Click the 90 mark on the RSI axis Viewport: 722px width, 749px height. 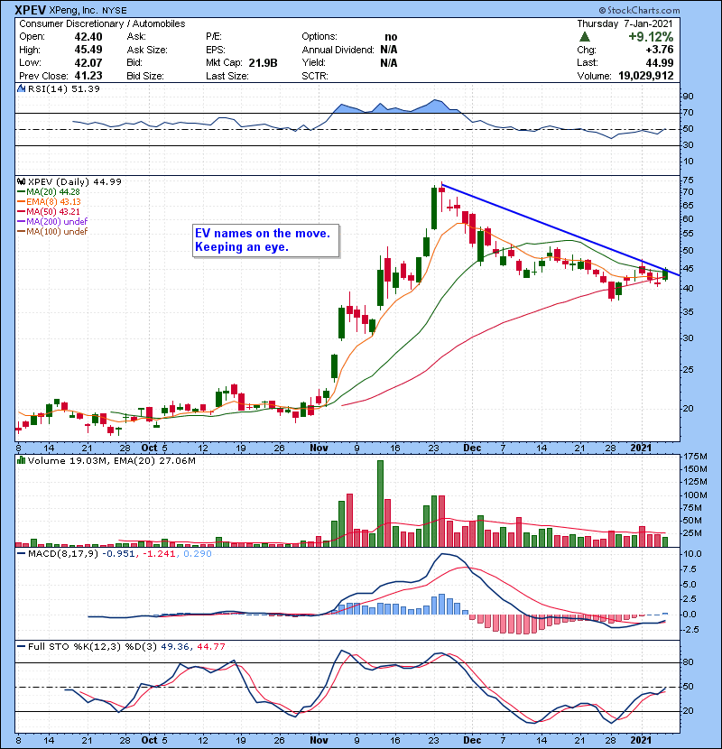[x=688, y=97]
